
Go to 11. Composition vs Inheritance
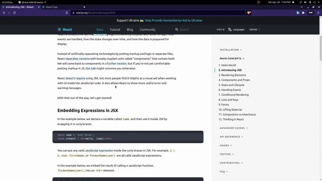tap(237, 115)
